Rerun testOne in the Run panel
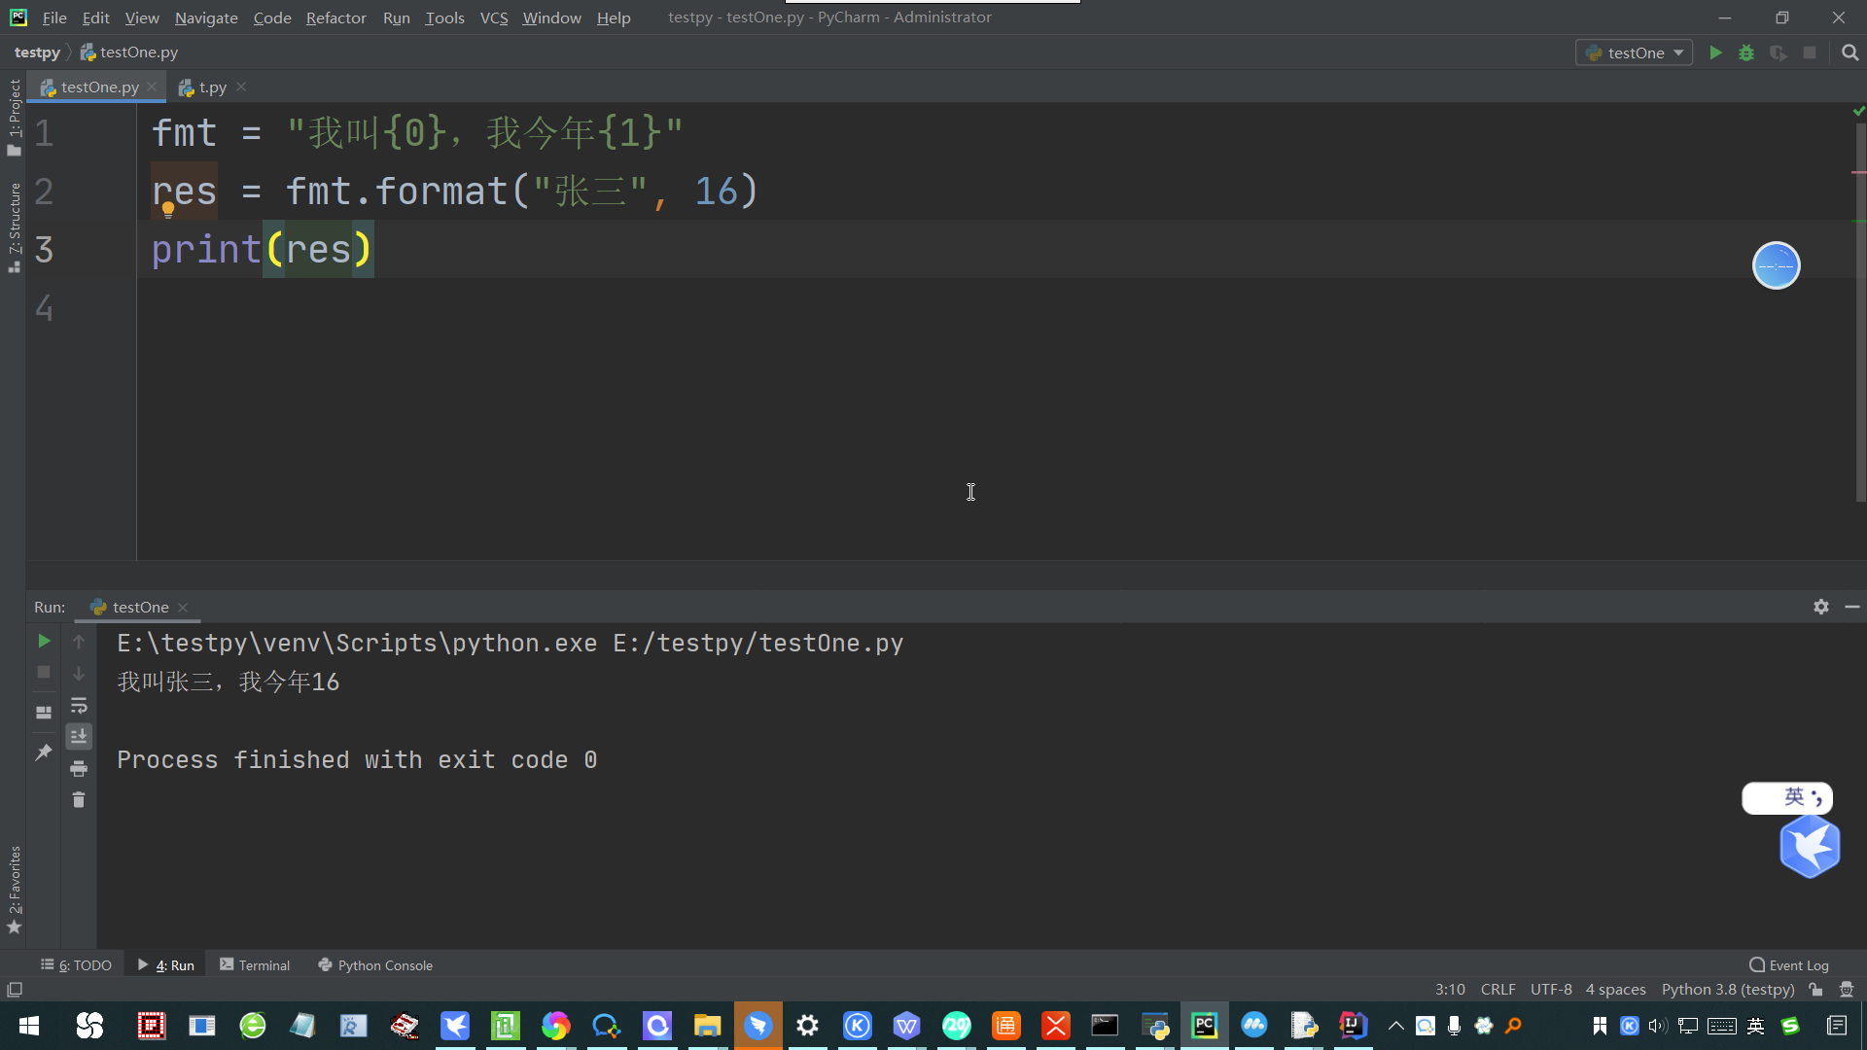 [x=44, y=641]
